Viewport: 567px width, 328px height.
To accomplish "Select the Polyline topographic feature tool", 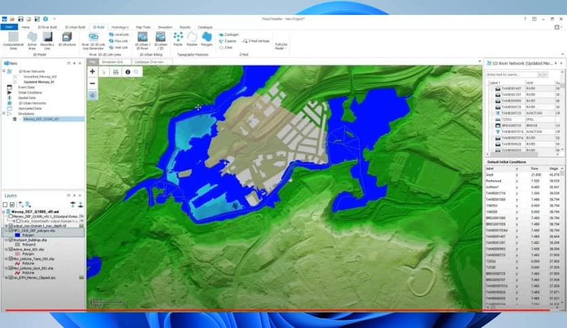I will point(192,39).
